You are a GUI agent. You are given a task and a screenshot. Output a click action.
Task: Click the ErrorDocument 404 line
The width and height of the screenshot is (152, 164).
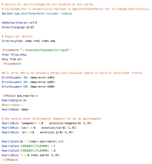[x=29, y=77]
